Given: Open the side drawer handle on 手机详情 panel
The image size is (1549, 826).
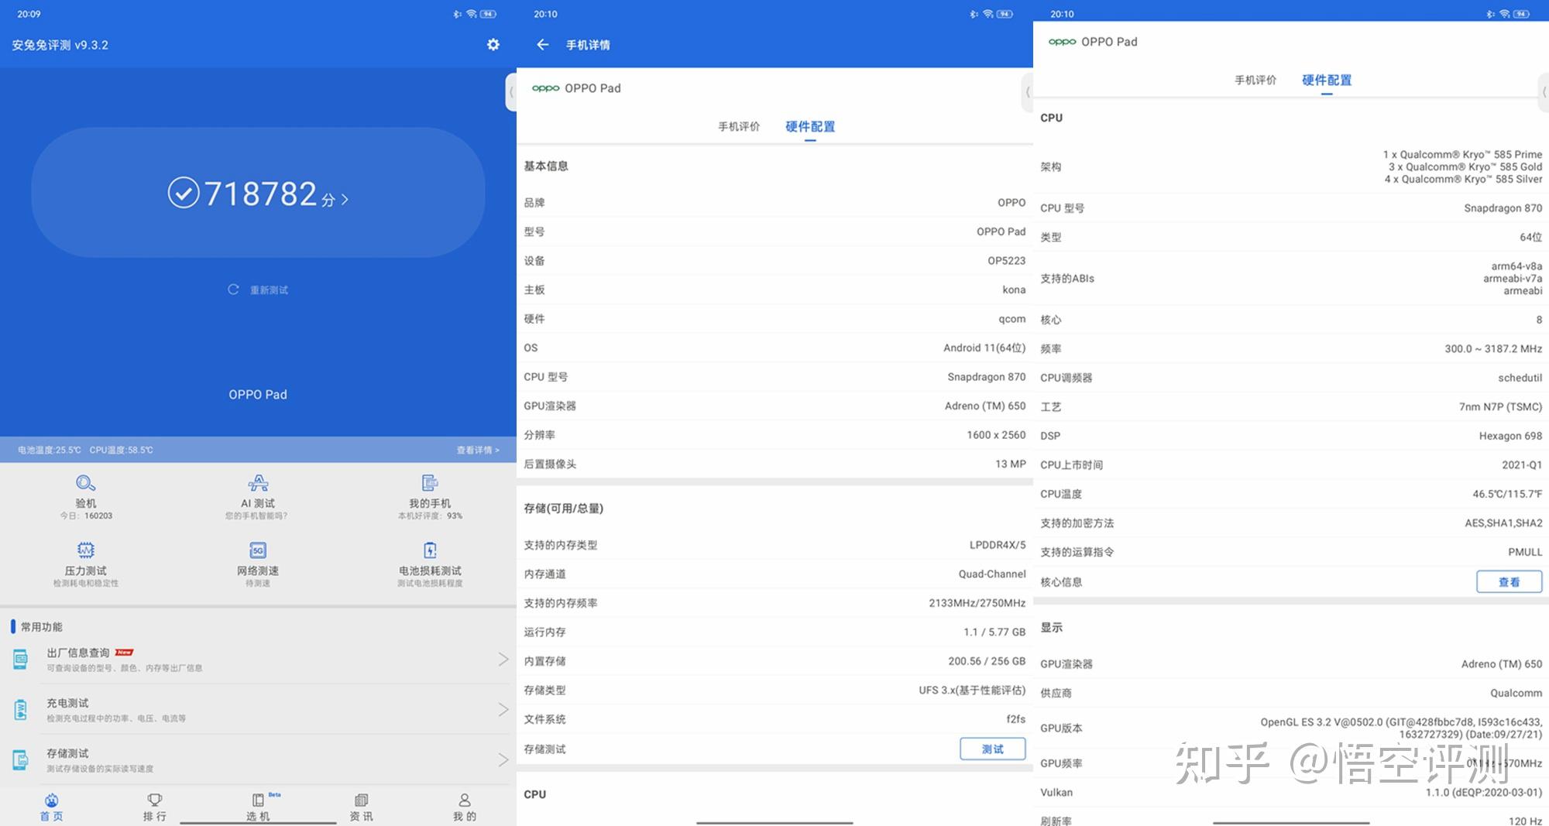Looking at the screenshot, I should [x=1028, y=92].
